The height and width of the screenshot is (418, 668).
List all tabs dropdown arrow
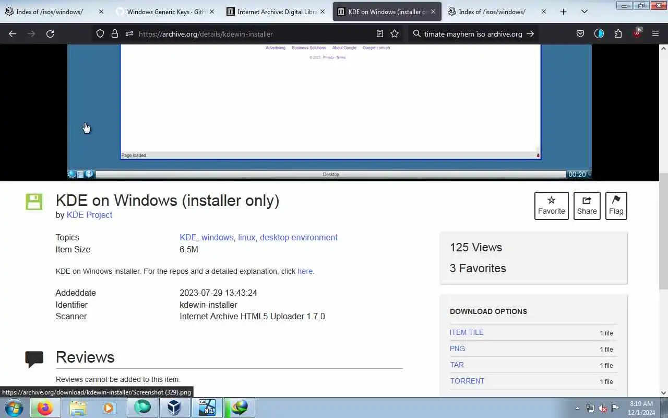[584, 11]
